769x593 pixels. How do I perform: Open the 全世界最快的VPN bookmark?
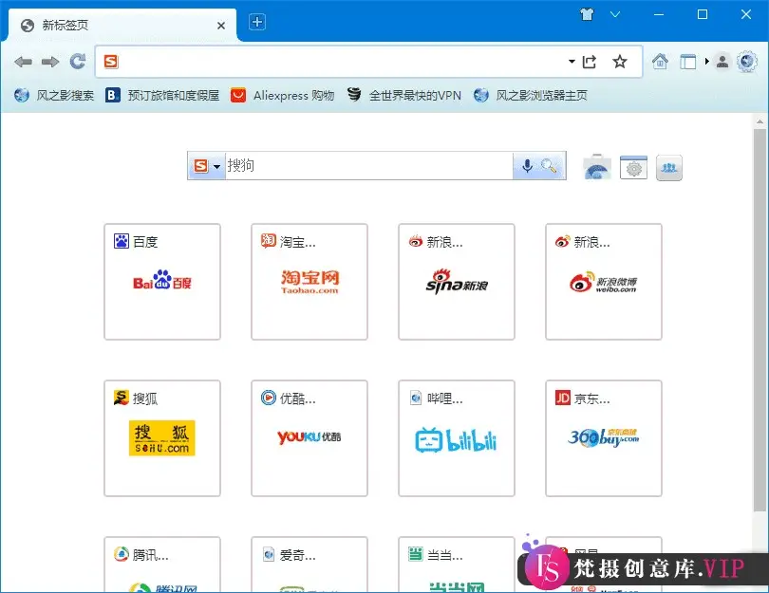click(x=404, y=95)
